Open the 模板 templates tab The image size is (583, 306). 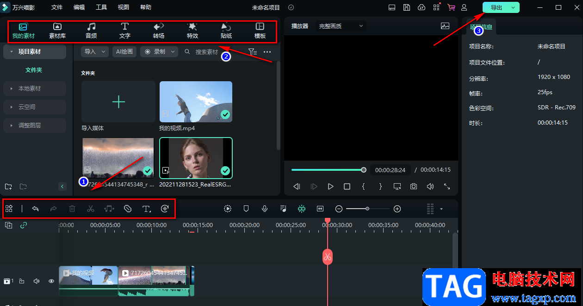pyautogui.click(x=260, y=30)
